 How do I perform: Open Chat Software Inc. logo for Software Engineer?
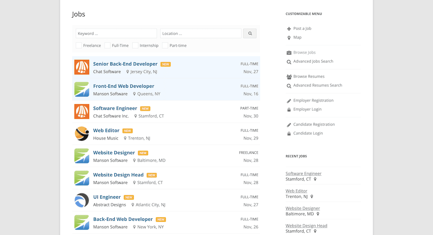82,111
